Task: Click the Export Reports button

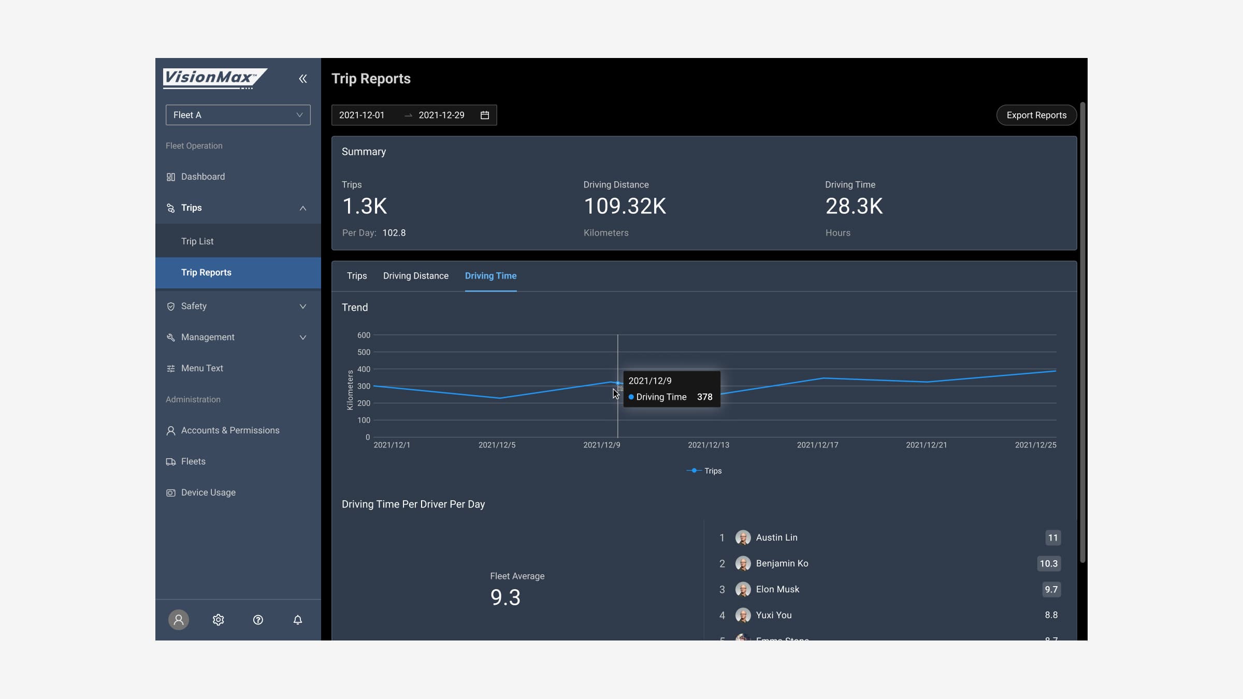Action: (x=1036, y=115)
